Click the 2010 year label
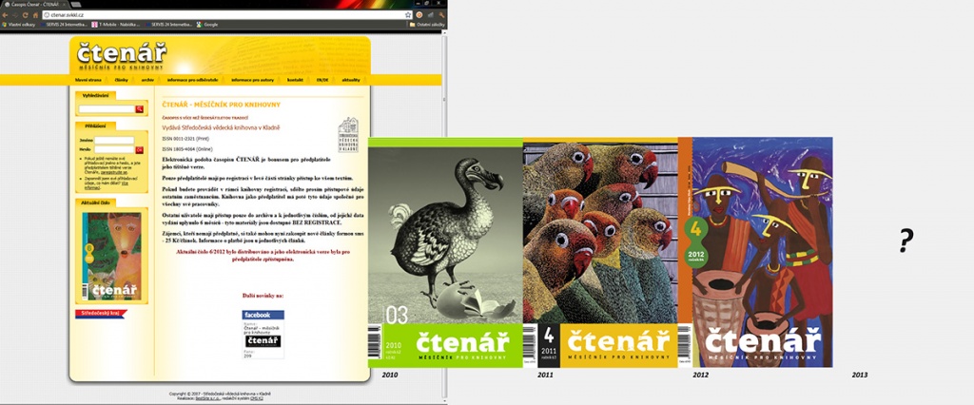This screenshot has width=974, height=405. pos(390,376)
